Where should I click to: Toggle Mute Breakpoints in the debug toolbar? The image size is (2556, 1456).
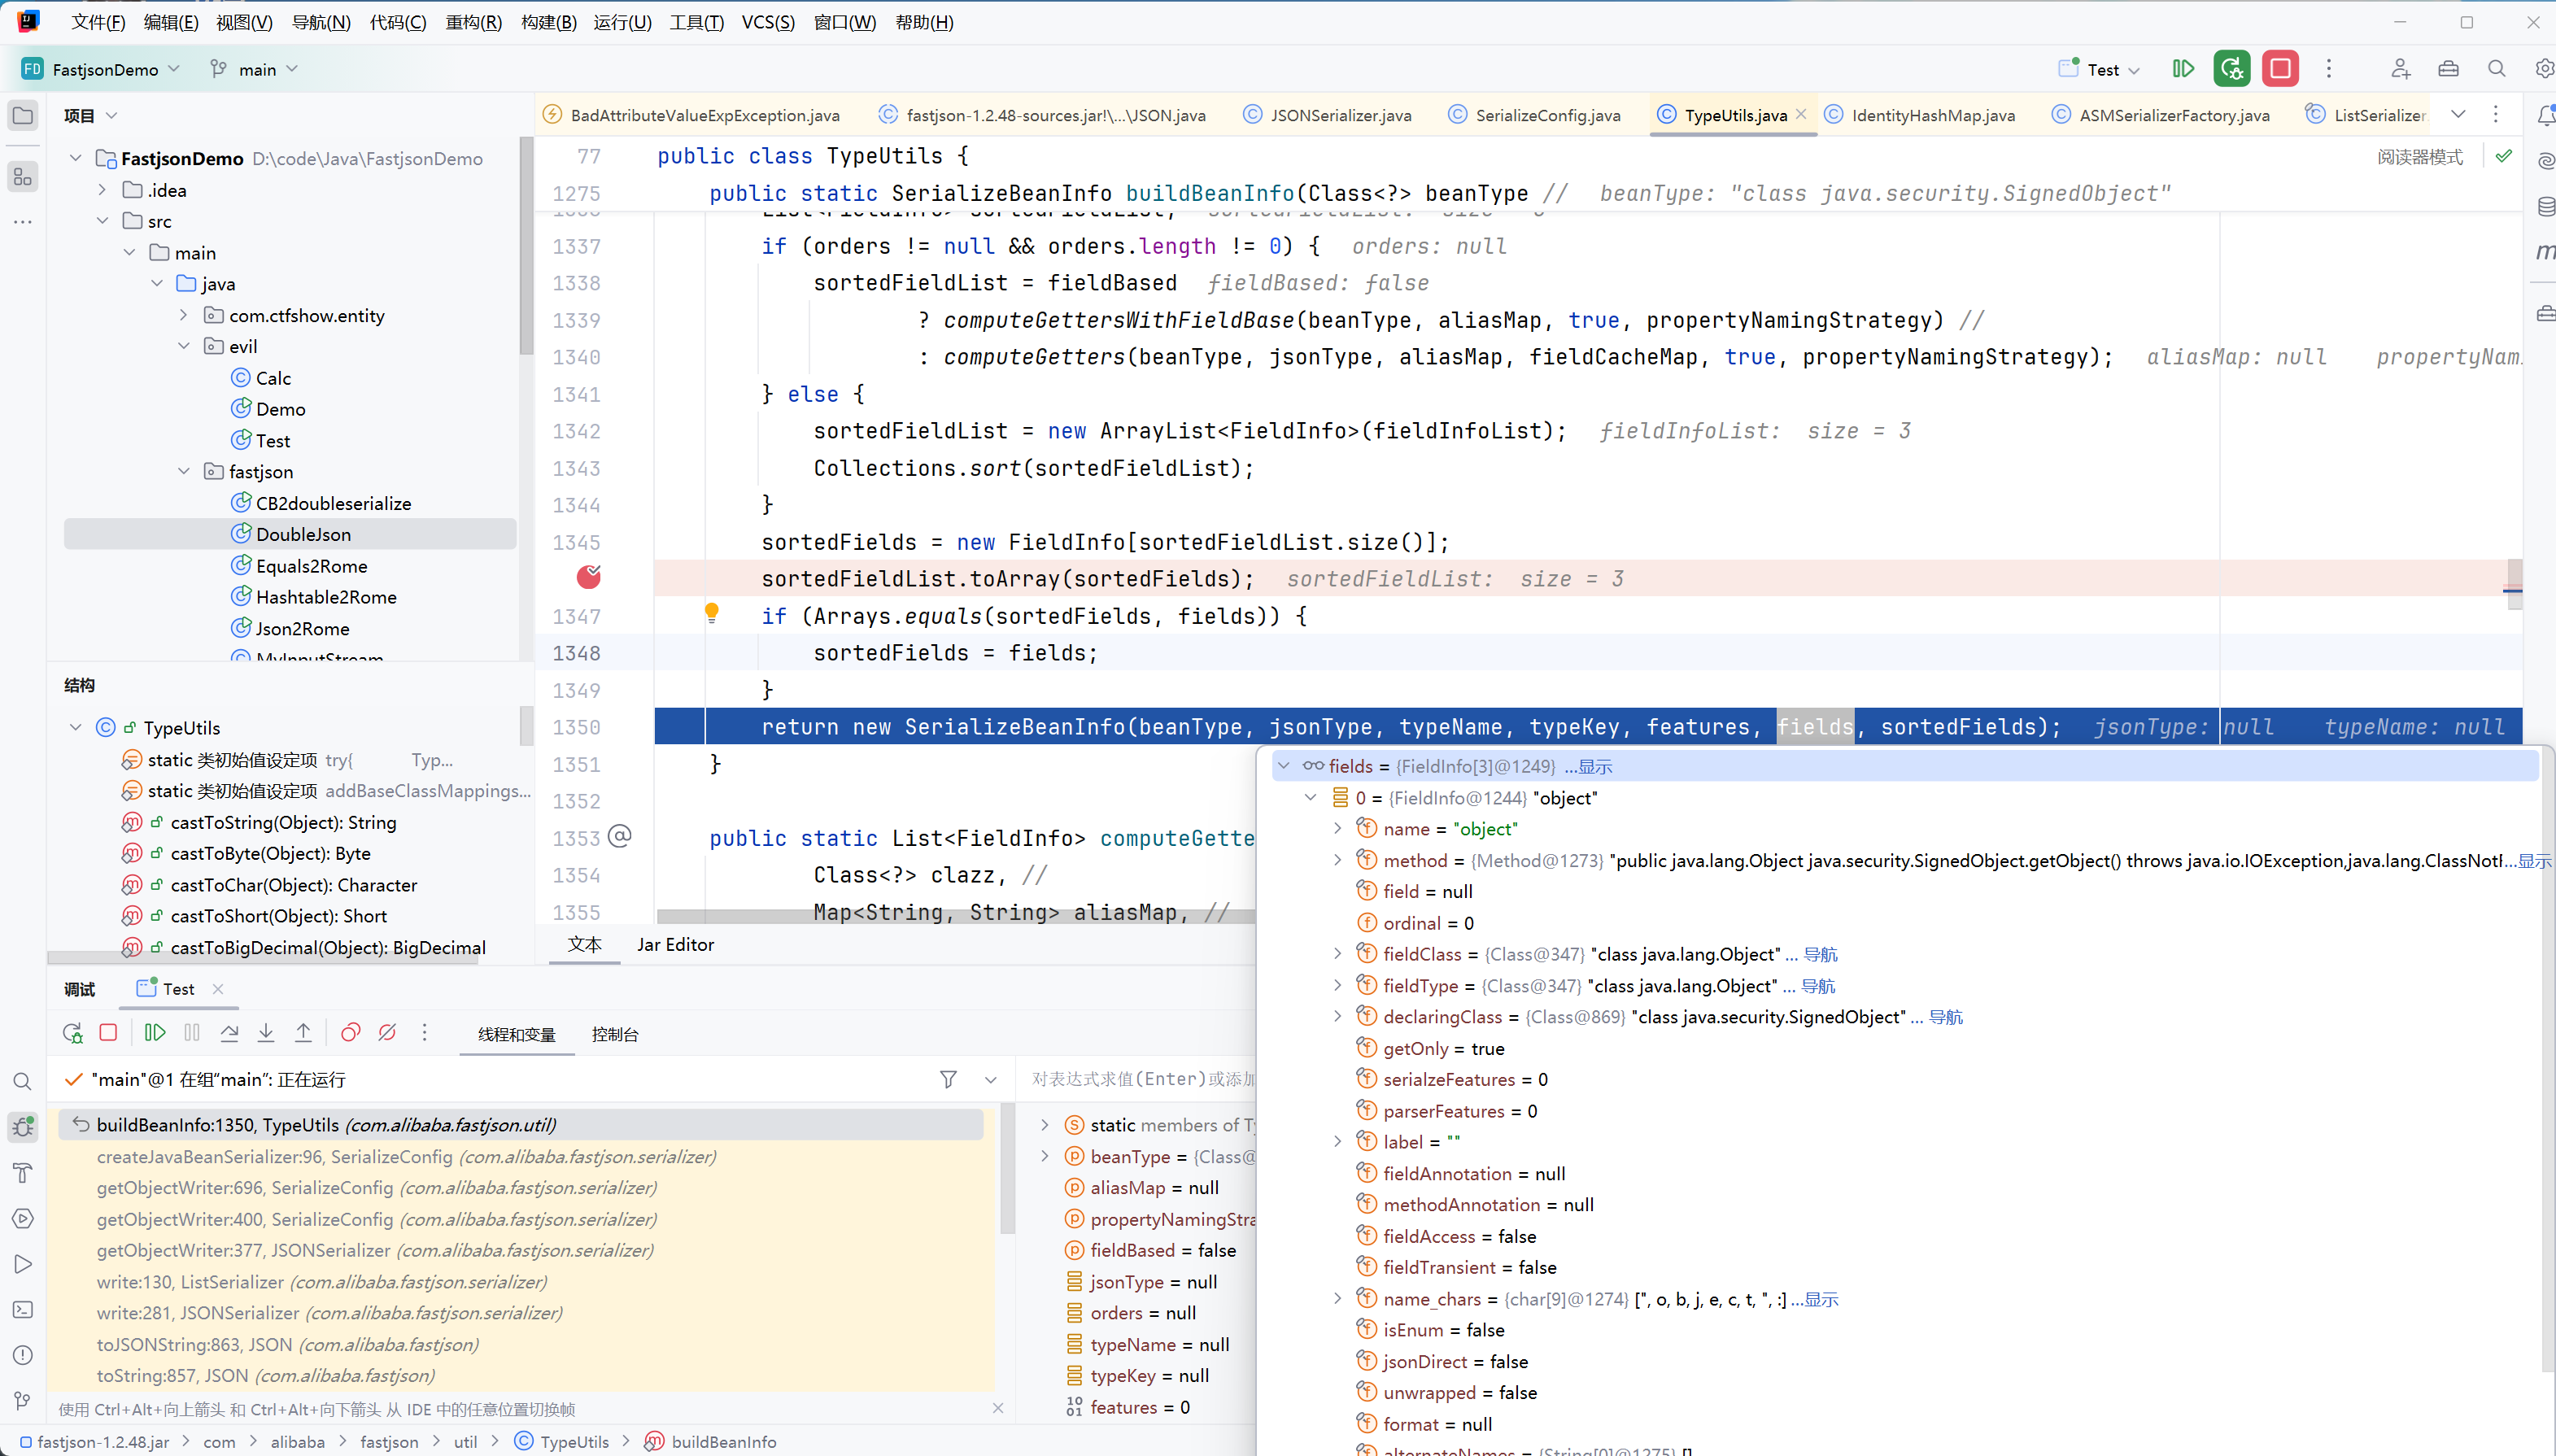pos(387,1033)
